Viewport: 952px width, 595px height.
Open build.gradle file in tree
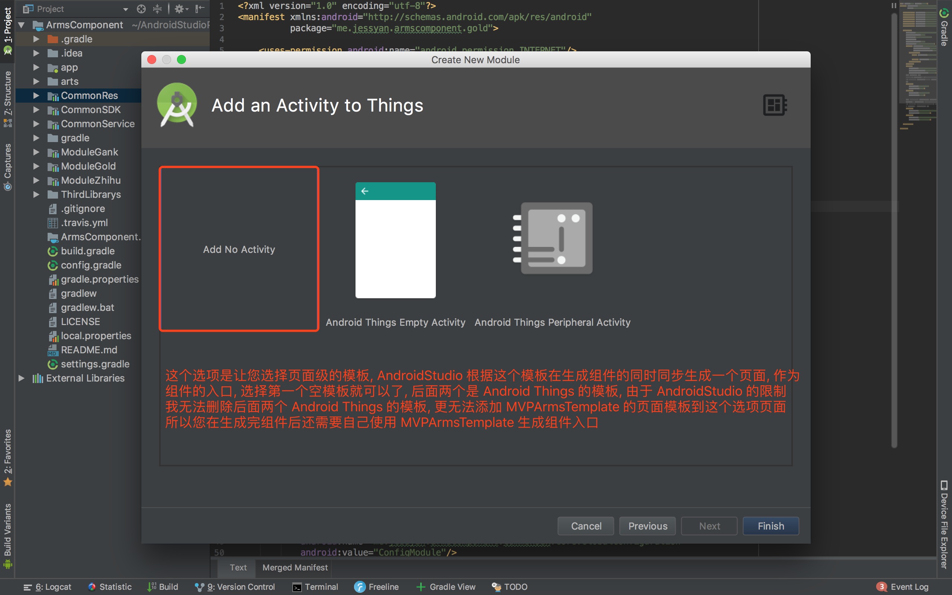pos(87,251)
